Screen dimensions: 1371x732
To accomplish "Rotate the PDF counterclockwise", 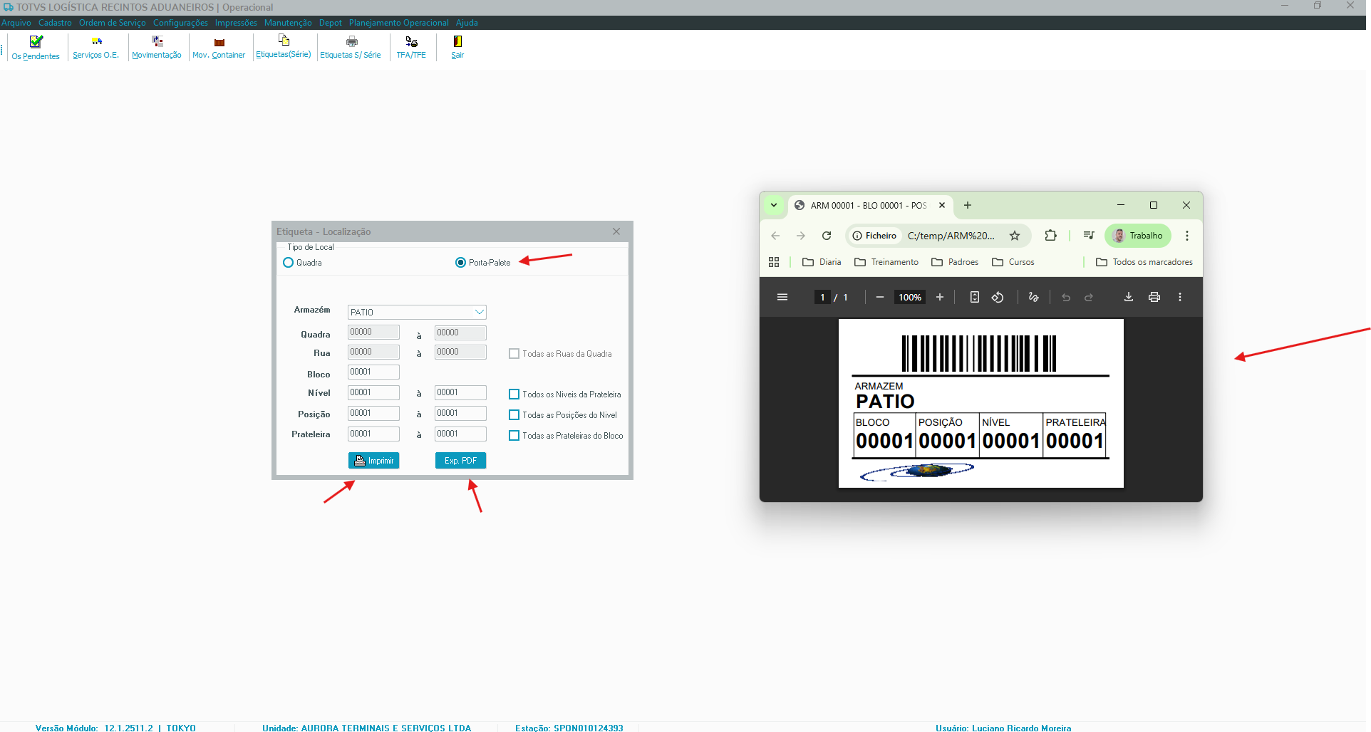I will [x=998, y=297].
